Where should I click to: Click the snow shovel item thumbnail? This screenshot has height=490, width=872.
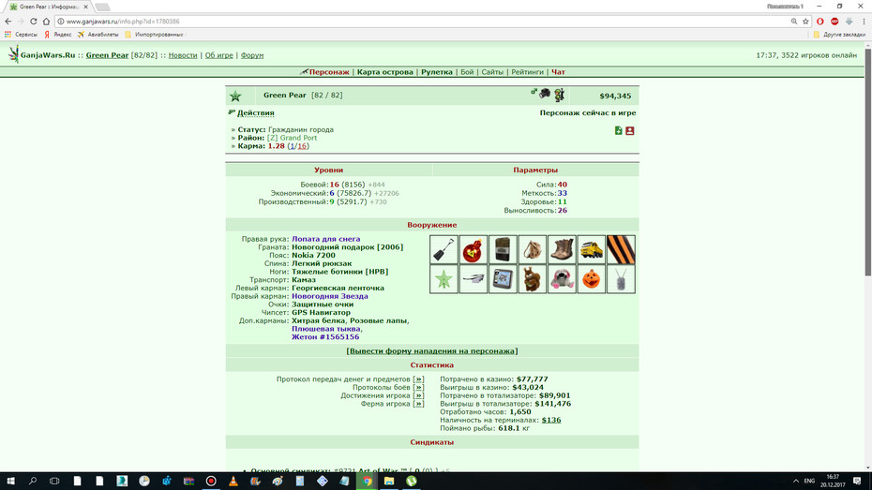point(444,249)
